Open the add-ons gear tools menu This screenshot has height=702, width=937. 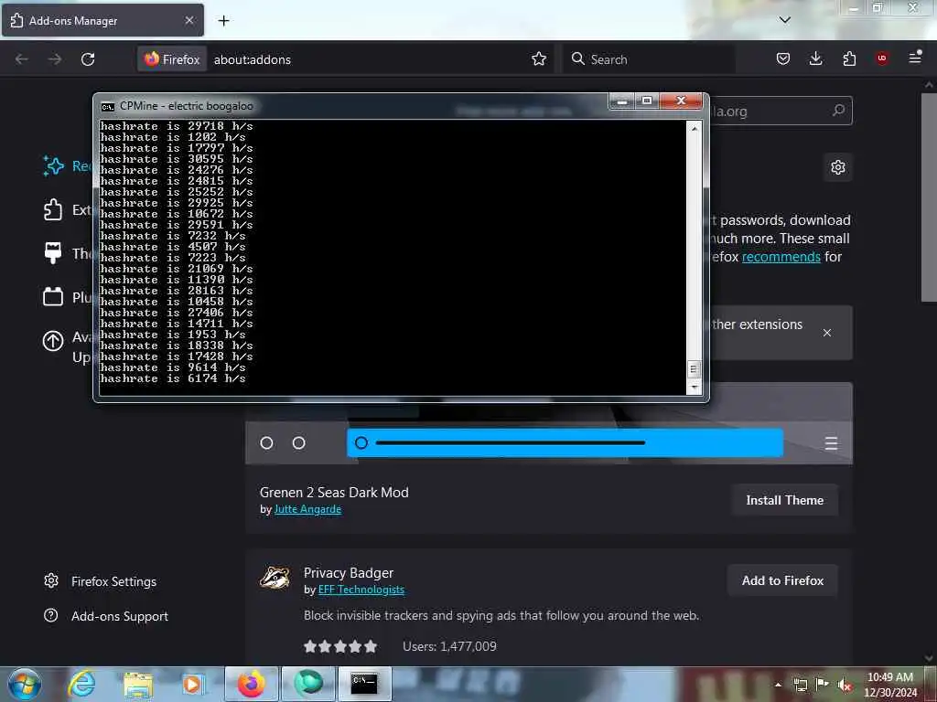838,167
